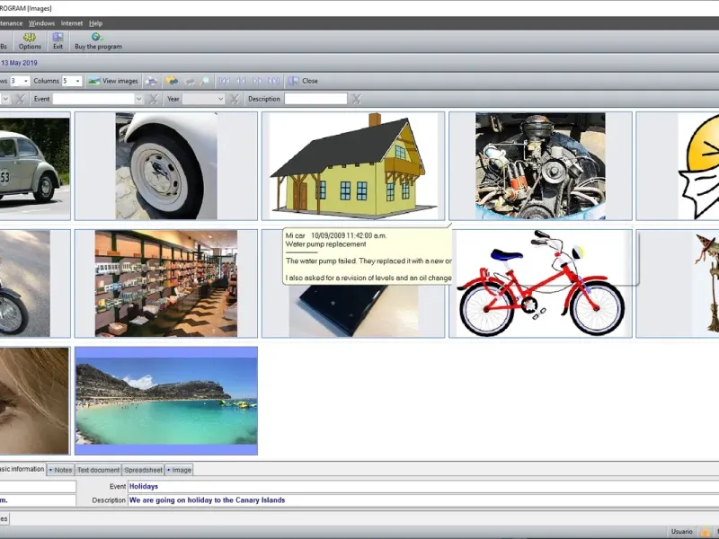The height and width of the screenshot is (539, 719).
Task: Click the orange icon in status bar
Action: pyautogui.click(x=706, y=532)
